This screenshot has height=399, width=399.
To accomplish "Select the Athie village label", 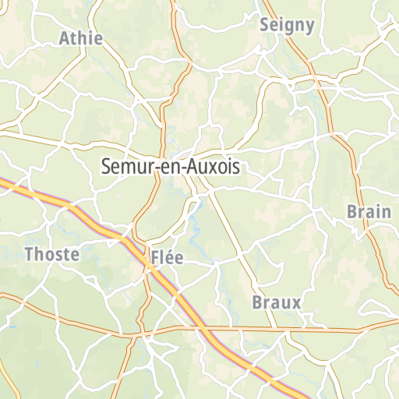I will [x=81, y=38].
